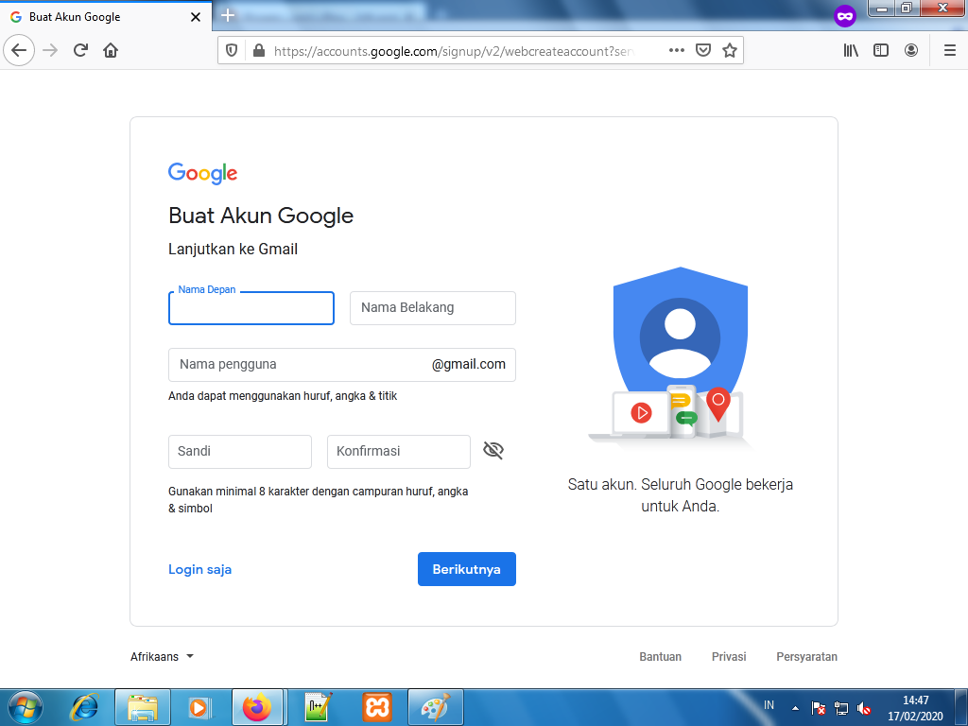The image size is (968, 726).
Task: Click the muted volume tray icon
Action: point(864,709)
